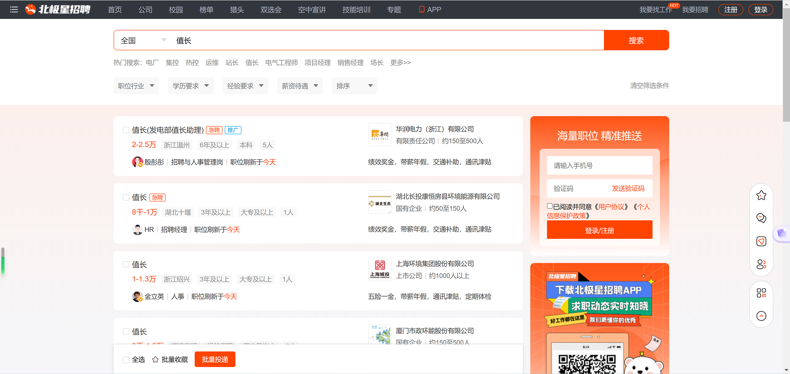Open 专题 nav item
Image resolution: width=790 pixels, height=374 pixels.
point(394,9)
